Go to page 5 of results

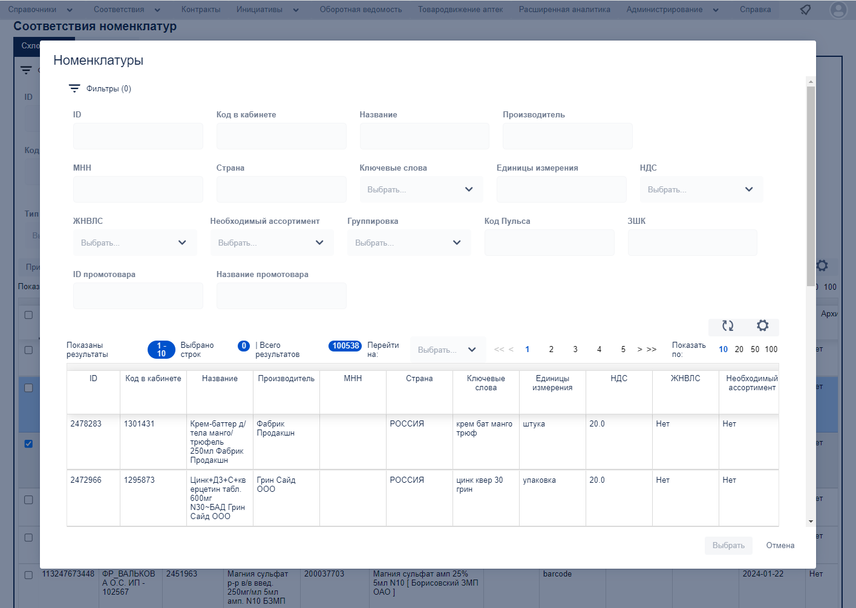(623, 349)
